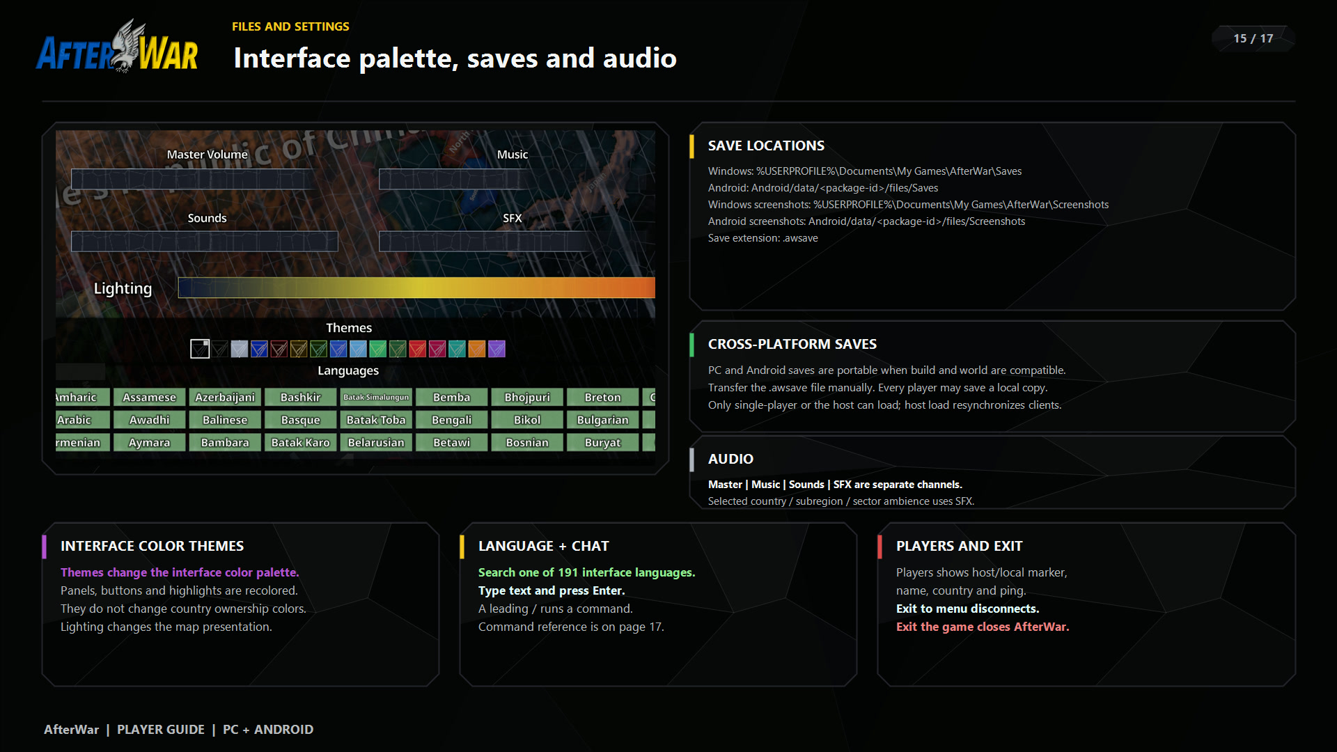Adjust the Master Volume slider

(x=204, y=179)
